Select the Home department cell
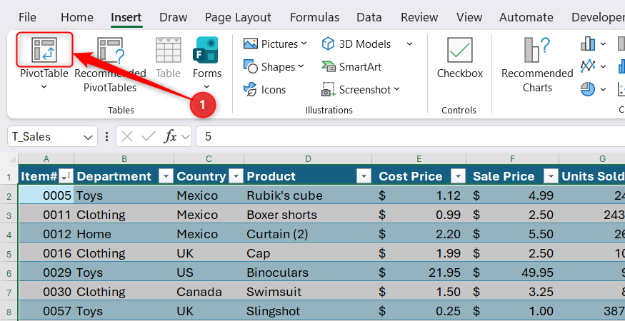625x321 pixels. (x=124, y=234)
